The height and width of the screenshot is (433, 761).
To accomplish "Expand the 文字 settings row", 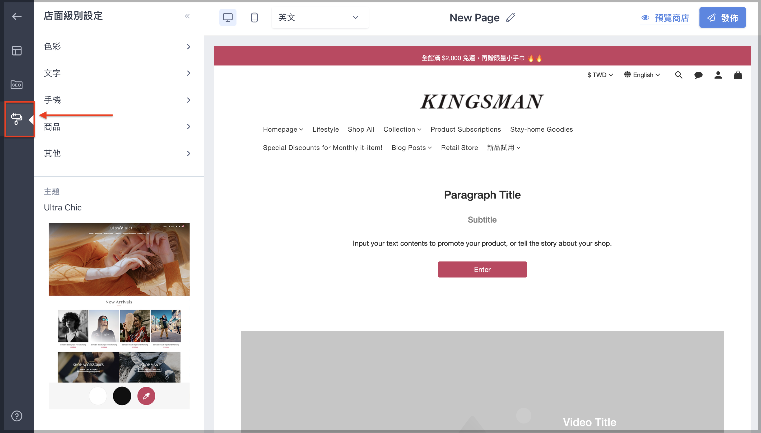I will 119,73.
